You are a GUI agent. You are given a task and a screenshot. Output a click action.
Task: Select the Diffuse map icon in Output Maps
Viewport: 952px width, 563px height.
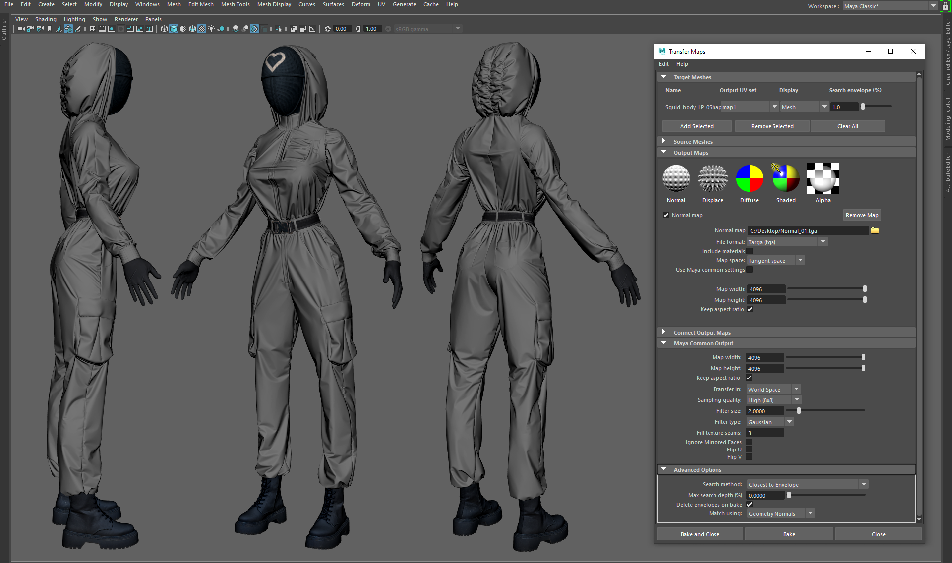(749, 178)
